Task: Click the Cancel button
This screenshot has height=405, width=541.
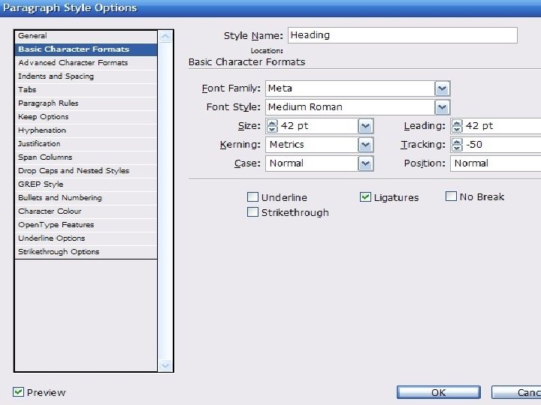Action: coord(516,392)
